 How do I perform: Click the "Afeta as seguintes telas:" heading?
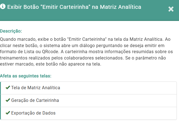click(x=26, y=76)
